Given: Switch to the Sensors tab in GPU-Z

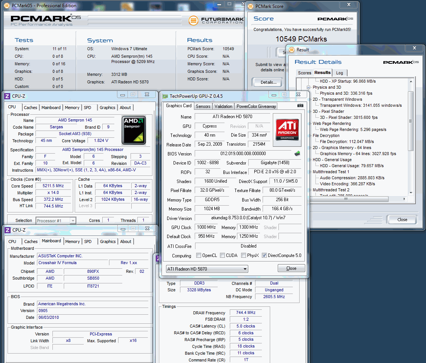Looking at the screenshot, I should pyautogui.click(x=203, y=106).
